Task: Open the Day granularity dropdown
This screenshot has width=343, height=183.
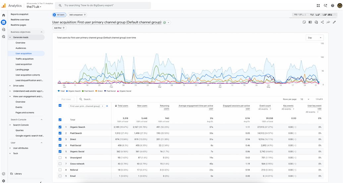Action: click(x=314, y=38)
